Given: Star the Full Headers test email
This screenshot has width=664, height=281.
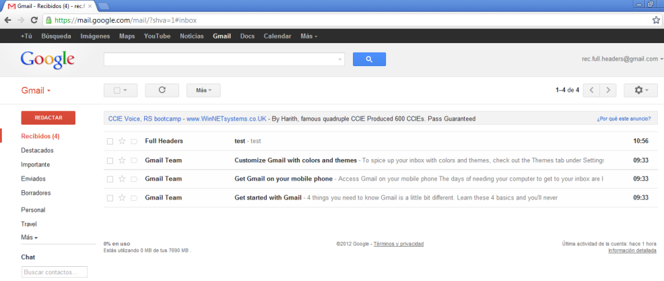Looking at the screenshot, I should tap(122, 141).
